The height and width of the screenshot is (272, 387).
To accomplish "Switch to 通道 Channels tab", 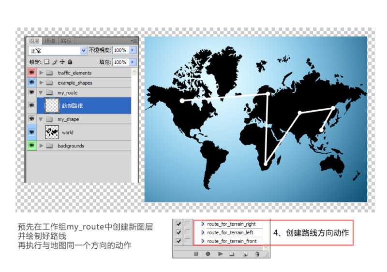I will pyautogui.click(x=50, y=41).
